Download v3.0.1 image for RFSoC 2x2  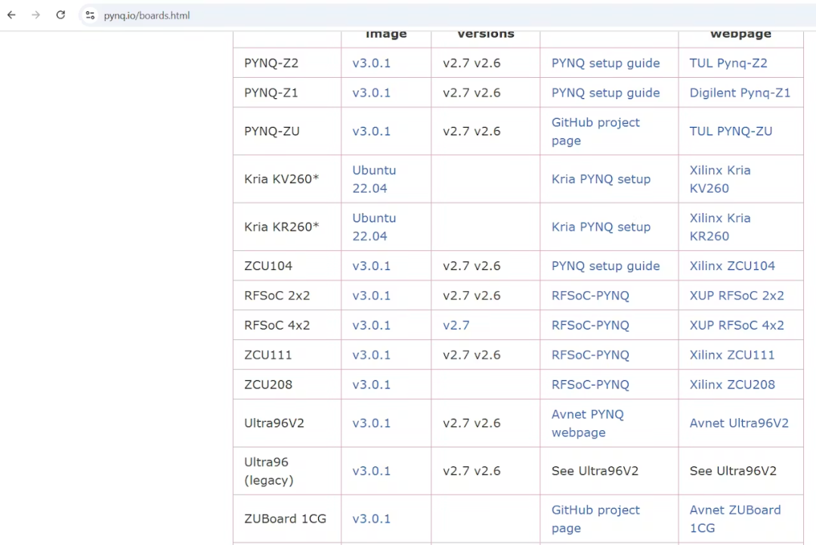pyautogui.click(x=371, y=296)
